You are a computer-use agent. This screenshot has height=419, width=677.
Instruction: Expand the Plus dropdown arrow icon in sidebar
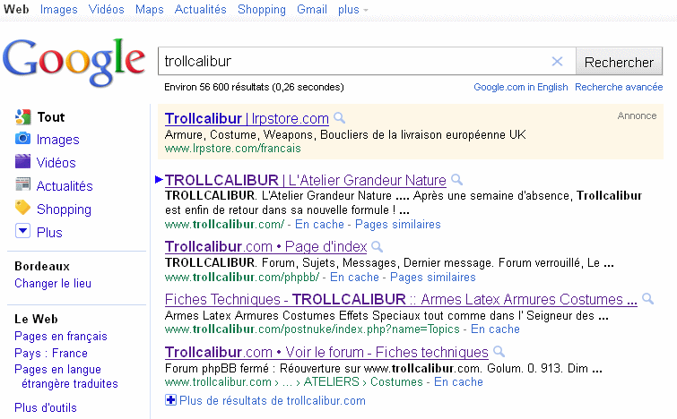(x=23, y=231)
